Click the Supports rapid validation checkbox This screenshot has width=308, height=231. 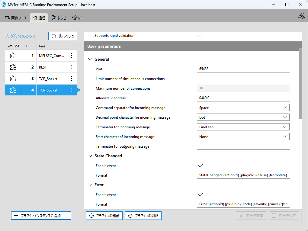click(x=199, y=36)
